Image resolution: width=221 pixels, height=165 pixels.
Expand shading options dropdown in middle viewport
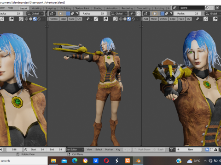137,19
